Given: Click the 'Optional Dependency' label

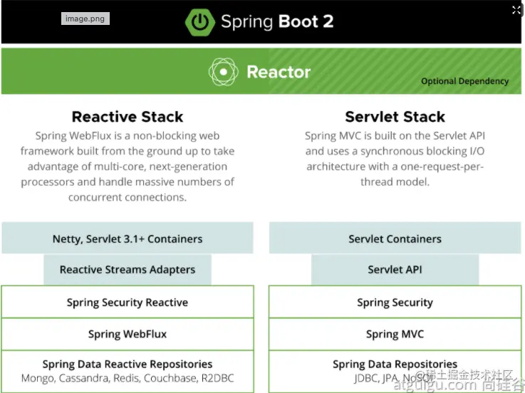Looking at the screenshot, I should pos(464,81).
